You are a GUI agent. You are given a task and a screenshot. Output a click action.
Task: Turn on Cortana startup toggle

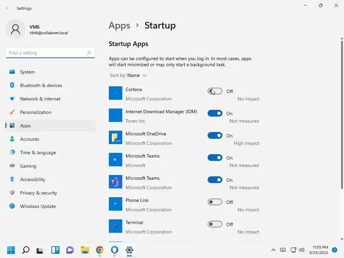coord(215,91)
